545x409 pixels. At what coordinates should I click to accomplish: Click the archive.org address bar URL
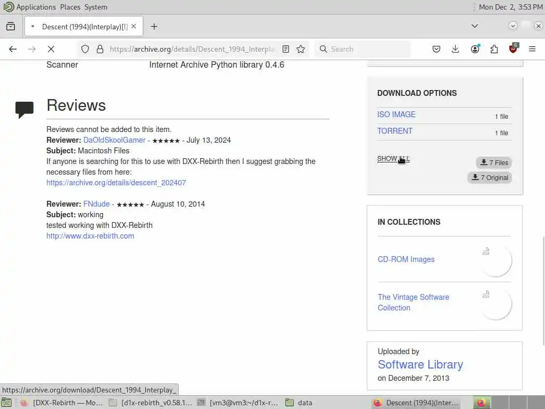192,49
